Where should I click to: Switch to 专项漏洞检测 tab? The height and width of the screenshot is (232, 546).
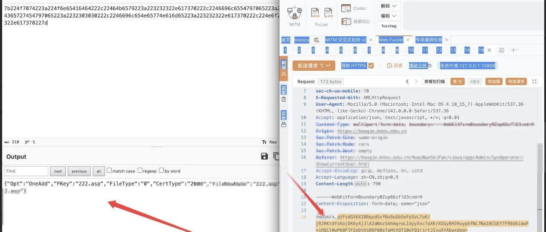click(x=429, y=40)
